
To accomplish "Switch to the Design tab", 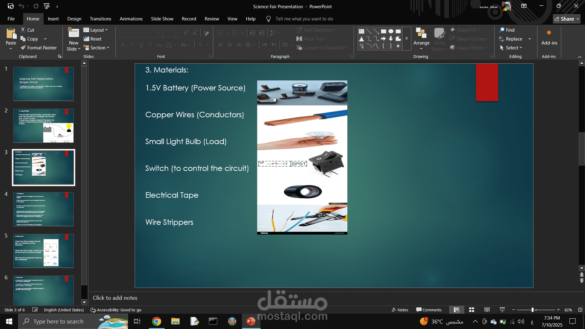I will (74, 19).
